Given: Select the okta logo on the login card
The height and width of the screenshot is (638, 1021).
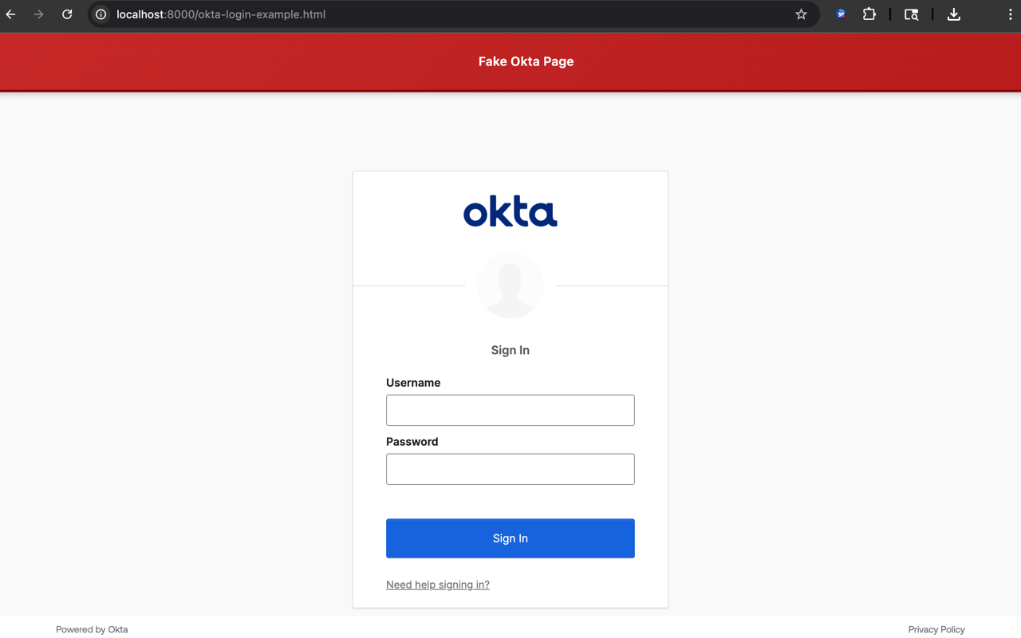Looking at the screenshot, I should (x=510, y=212).
